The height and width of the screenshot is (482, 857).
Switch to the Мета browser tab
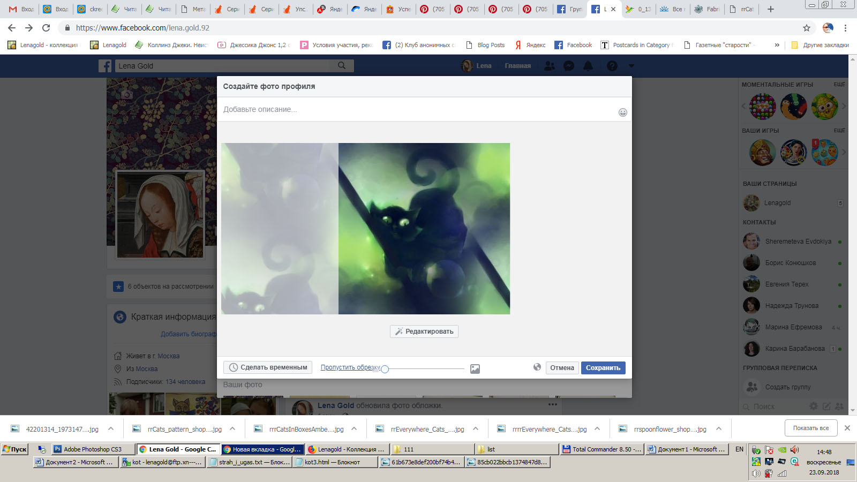tap(193, 9)
